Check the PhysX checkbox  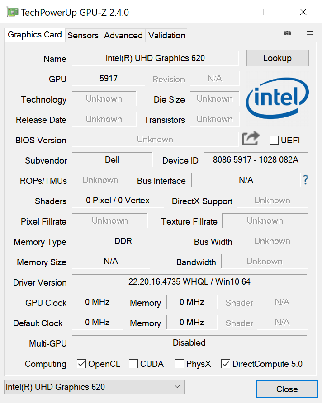pyautogui.click(x=180, y=363)
